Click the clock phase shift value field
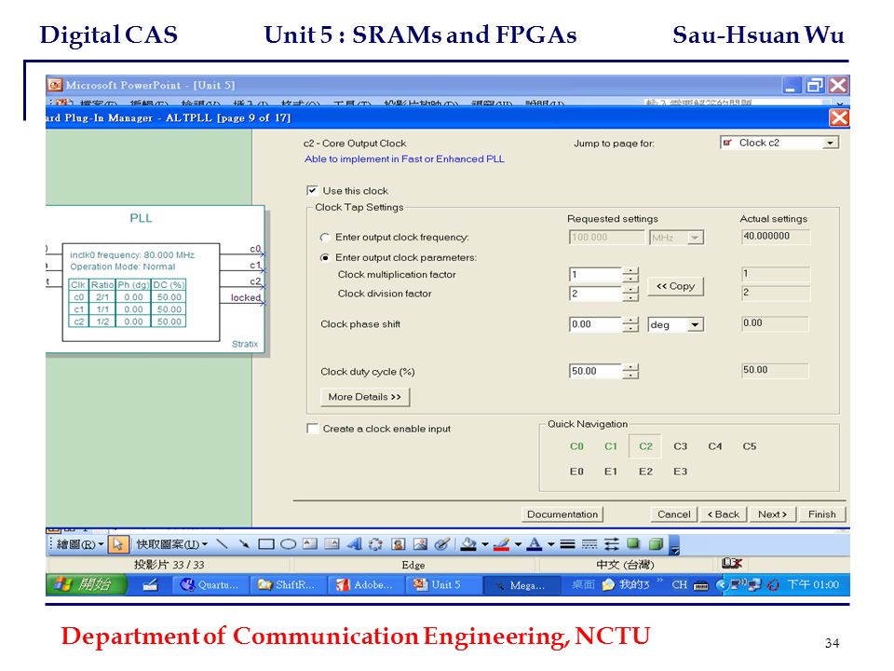The width and height of the screenshot is (894, 671). coord(595,324)
